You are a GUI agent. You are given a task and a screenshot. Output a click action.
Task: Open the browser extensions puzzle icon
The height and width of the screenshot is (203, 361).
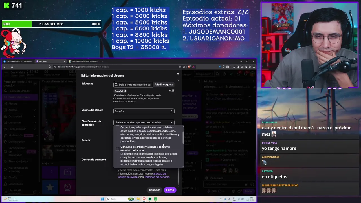point(224,67)
